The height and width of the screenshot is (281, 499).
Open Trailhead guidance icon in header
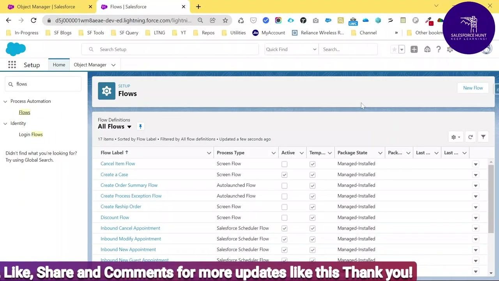pos(427,49)
